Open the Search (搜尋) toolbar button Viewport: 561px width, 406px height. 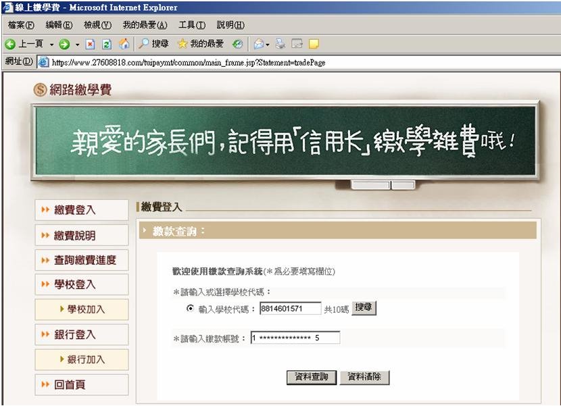[x=153, y=44]
